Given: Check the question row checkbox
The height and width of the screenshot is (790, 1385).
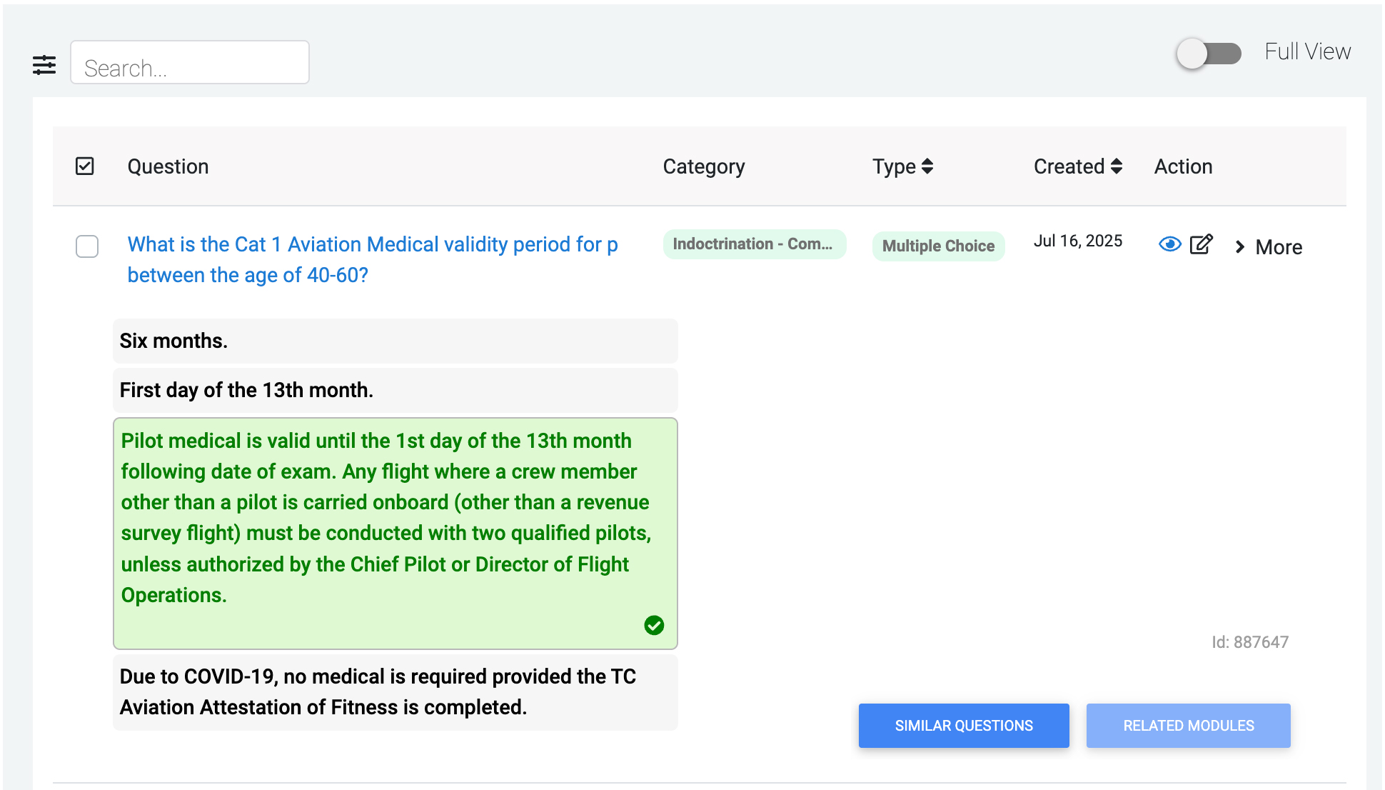Looking at the screenshot, I should click(x=87, y=246).
